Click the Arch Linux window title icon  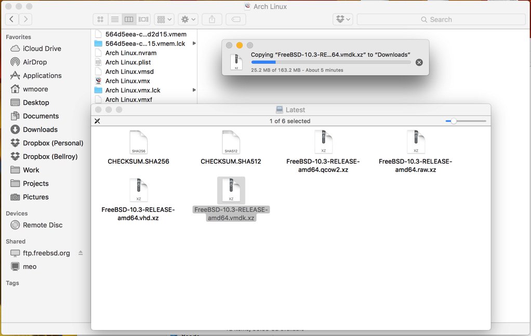(x=247, y=6)
